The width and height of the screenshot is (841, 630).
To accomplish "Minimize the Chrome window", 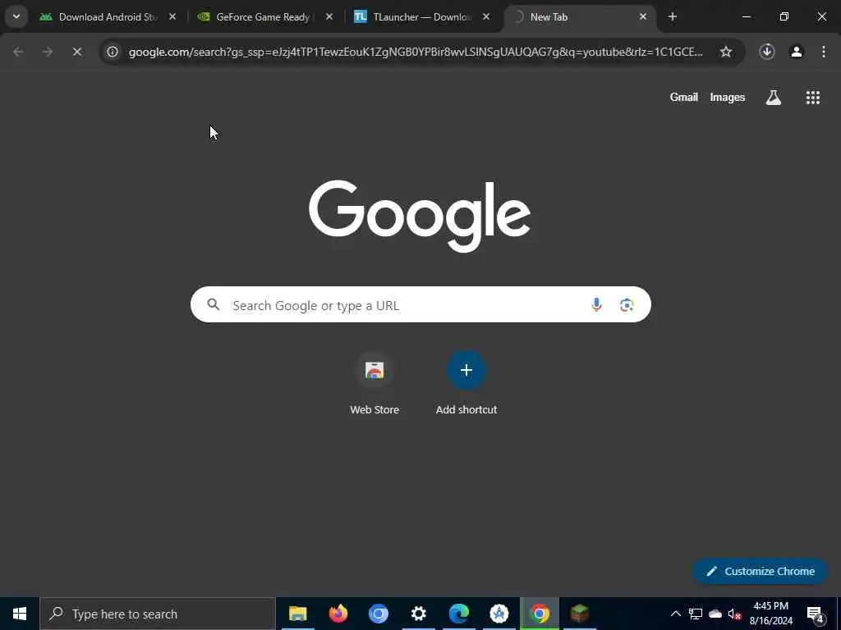I will tap(746, 17).
